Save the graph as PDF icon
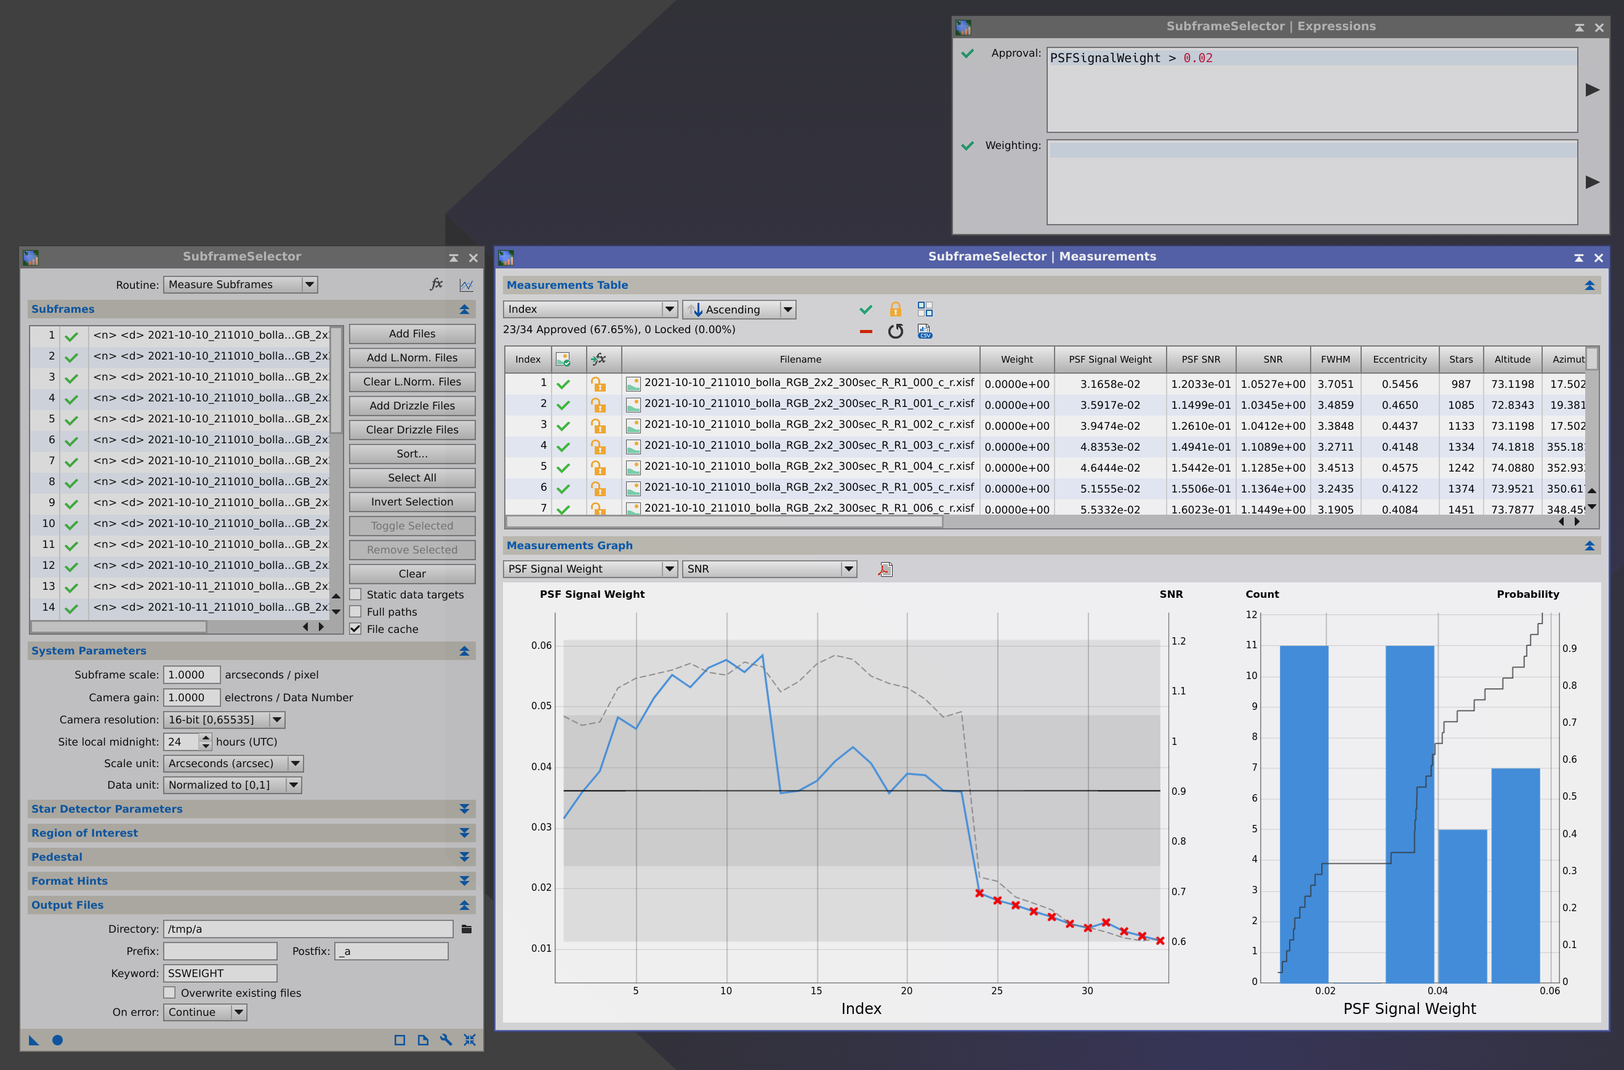The image size is (1624, 1070). tap(885, 569)
